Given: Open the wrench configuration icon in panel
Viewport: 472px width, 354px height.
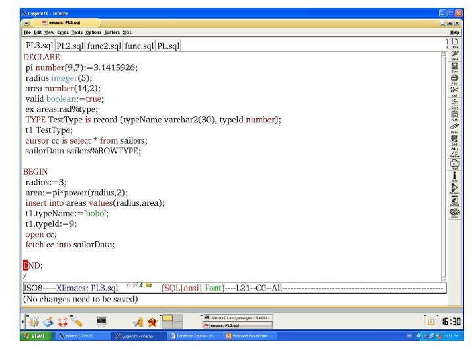Looking at the screenshot, I should 77,321.
